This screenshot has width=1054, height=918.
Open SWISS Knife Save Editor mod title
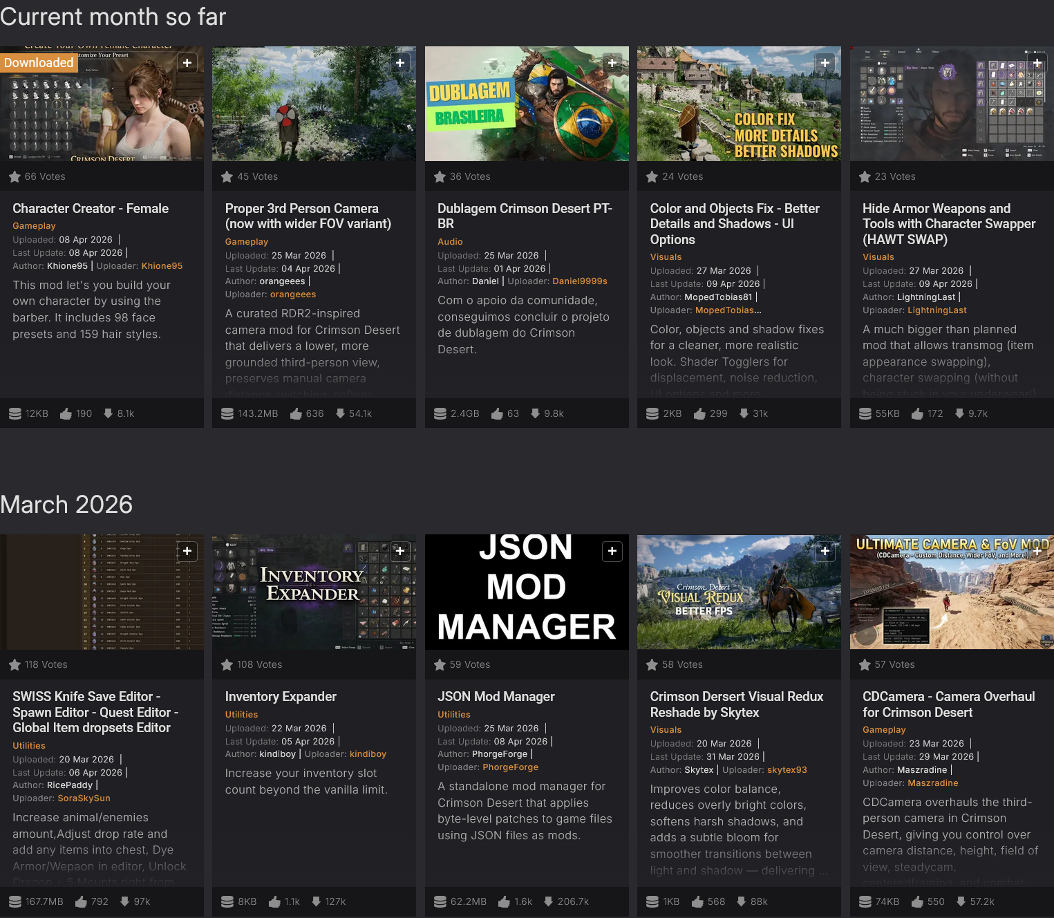[x=95, y=712]
